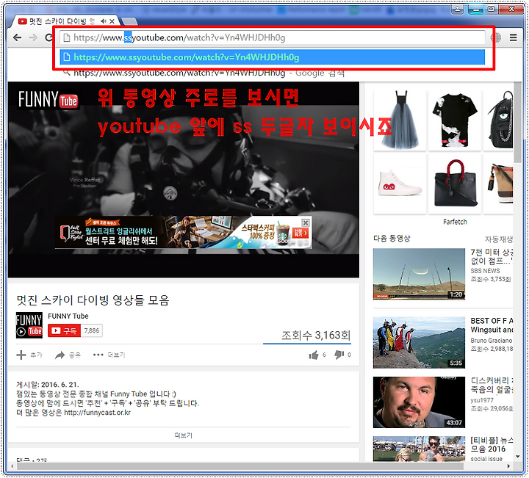Open the [티비플] 뉴스 video title
Viewport: 529px width, 478px height.
pyautogui.click(x=492, y=445)
